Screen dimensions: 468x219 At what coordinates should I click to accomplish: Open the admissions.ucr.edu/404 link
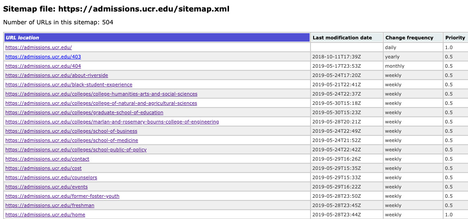coord(43,66)
